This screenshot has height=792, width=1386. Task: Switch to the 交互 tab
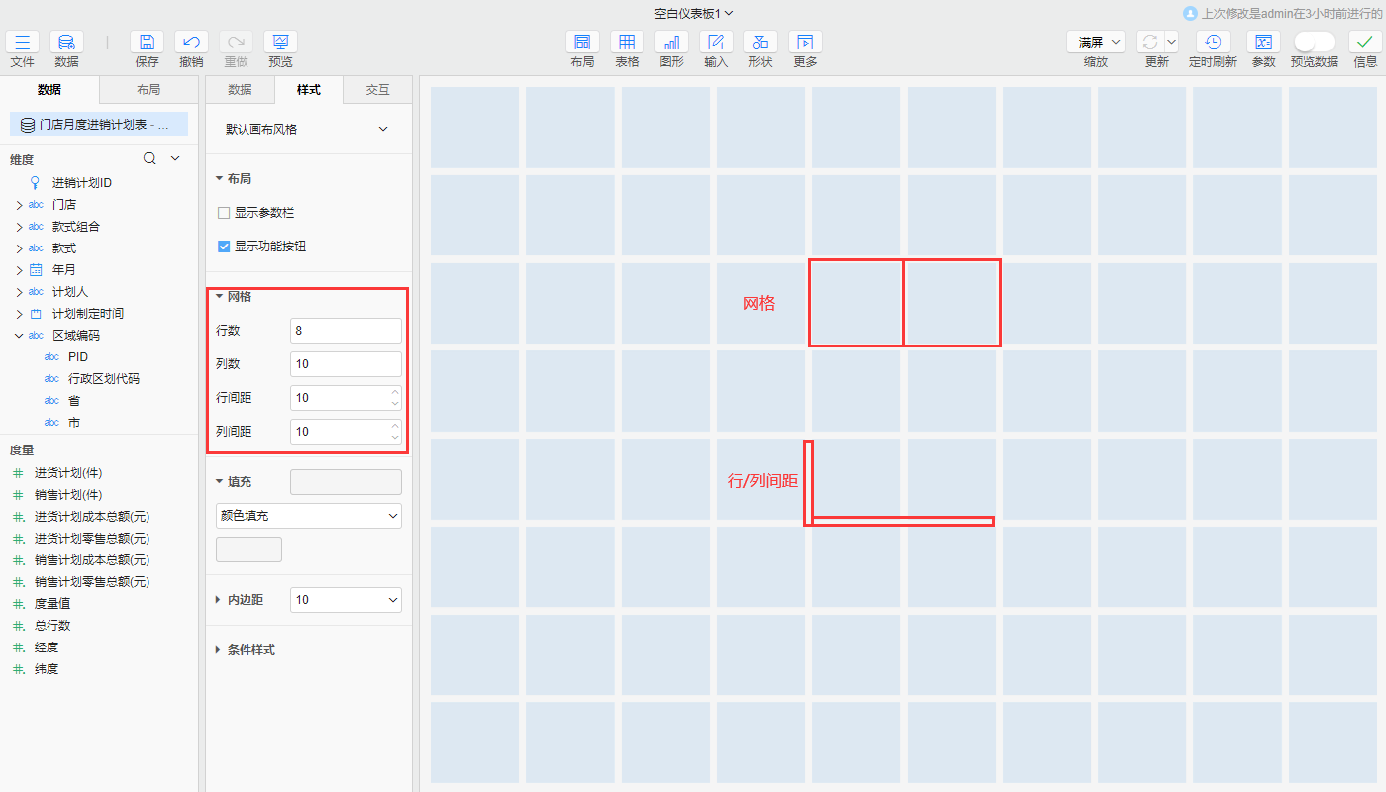pos(377,90)
